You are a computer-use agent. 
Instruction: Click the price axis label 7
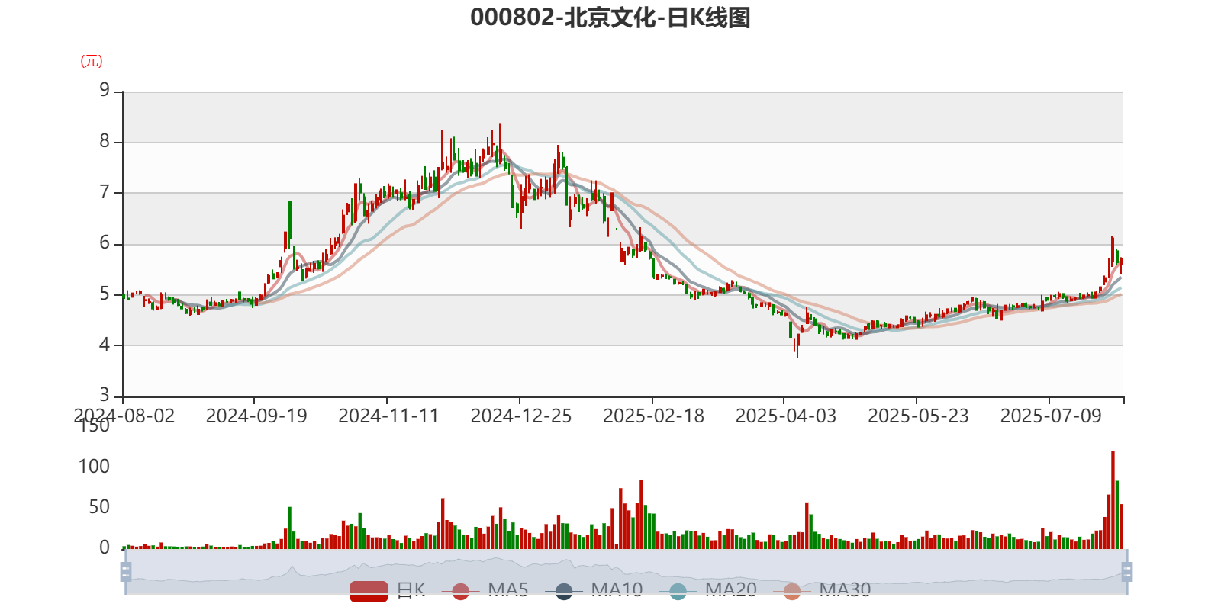[x=105, y=192]
